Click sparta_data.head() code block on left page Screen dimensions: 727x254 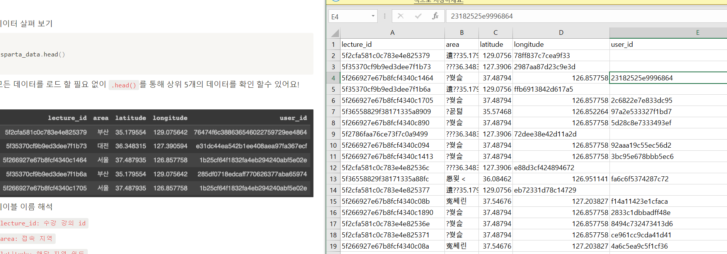[157, 54]
